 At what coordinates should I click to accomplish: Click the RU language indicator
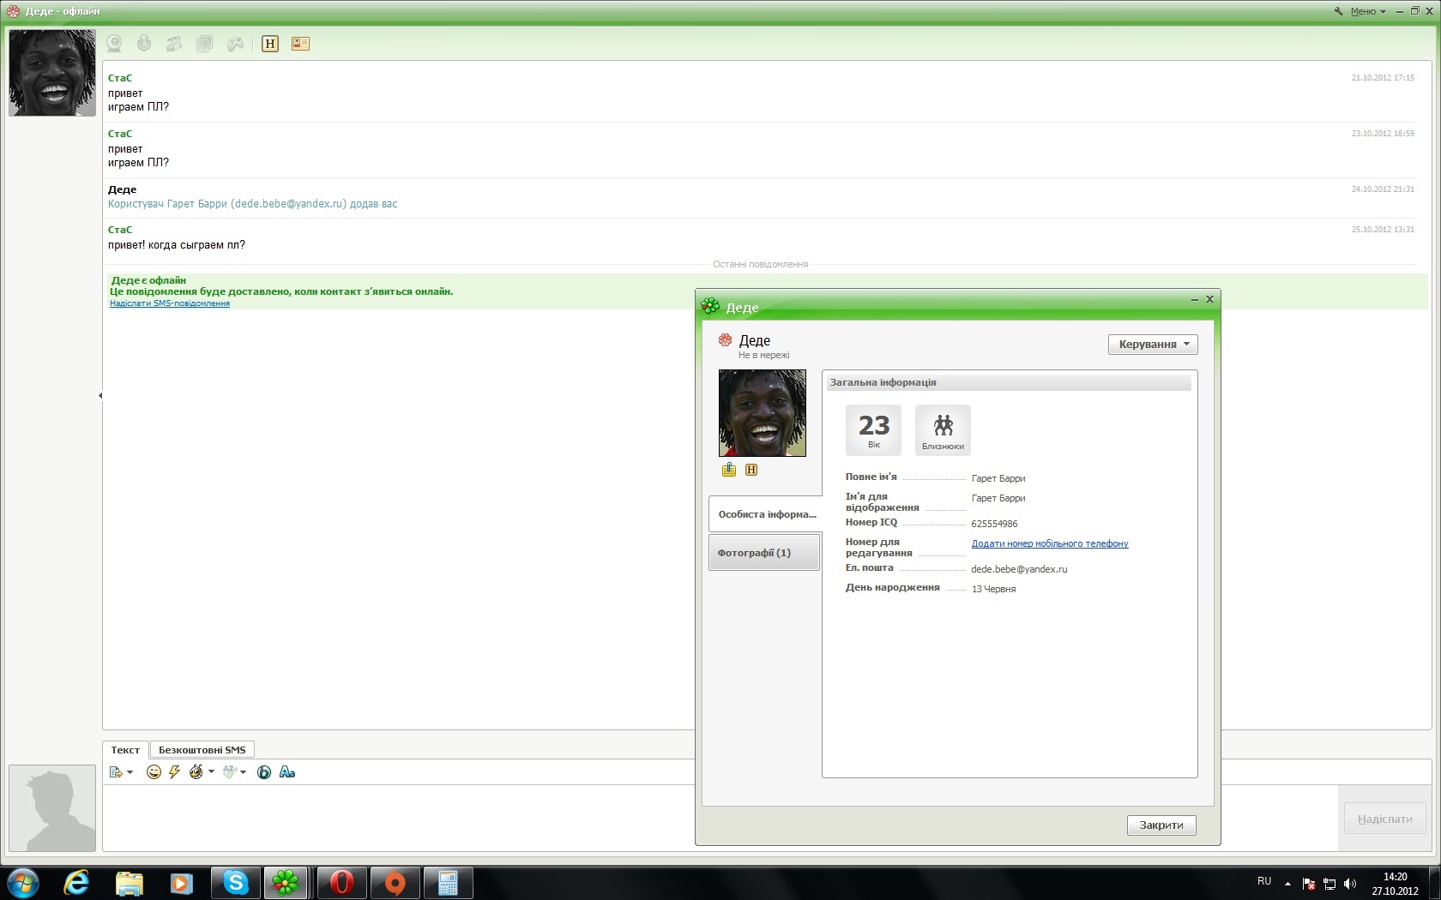coord(1264,881)
